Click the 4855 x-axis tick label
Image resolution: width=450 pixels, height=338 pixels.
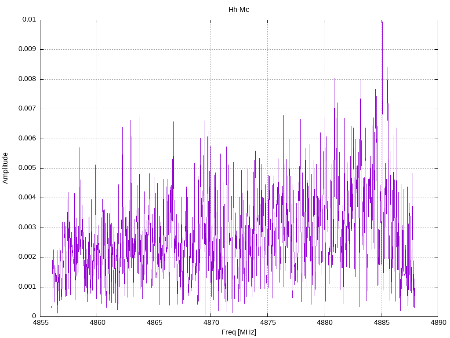pos(40,323)
